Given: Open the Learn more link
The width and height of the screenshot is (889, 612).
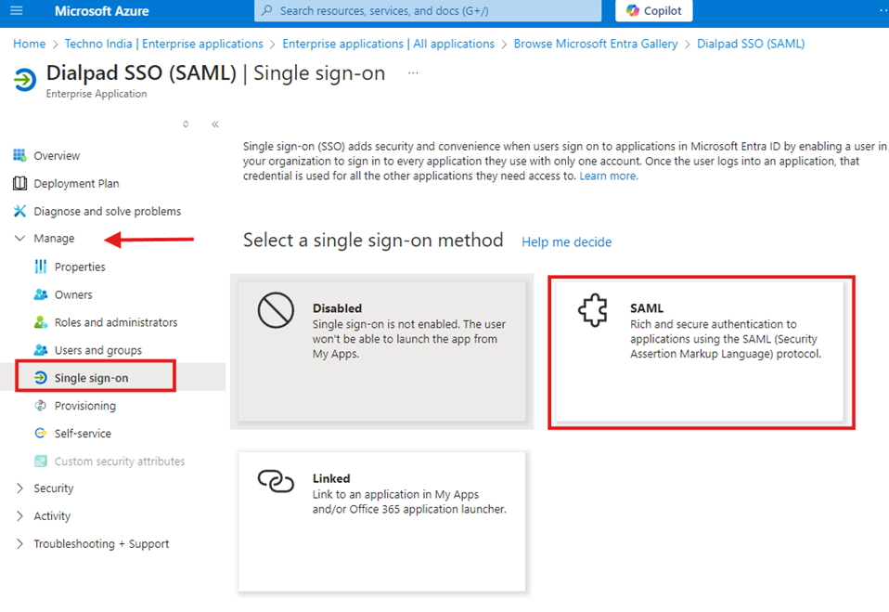Looking at the screenshot, I should click(x=609, y=176).
